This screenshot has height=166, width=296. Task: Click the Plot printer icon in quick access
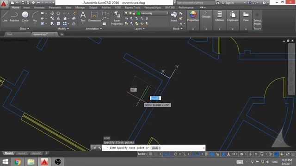33,3
